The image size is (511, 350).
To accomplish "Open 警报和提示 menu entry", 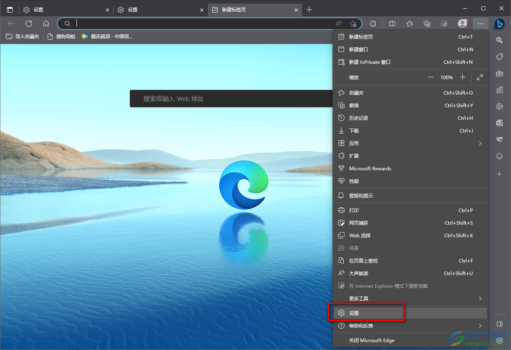I will (410, 195).
